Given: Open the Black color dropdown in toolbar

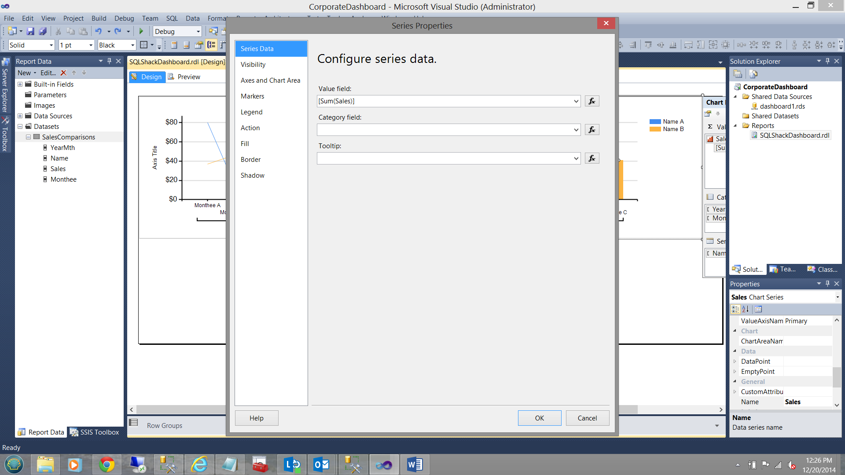Looking at the screenshot, I should (132, 45).
